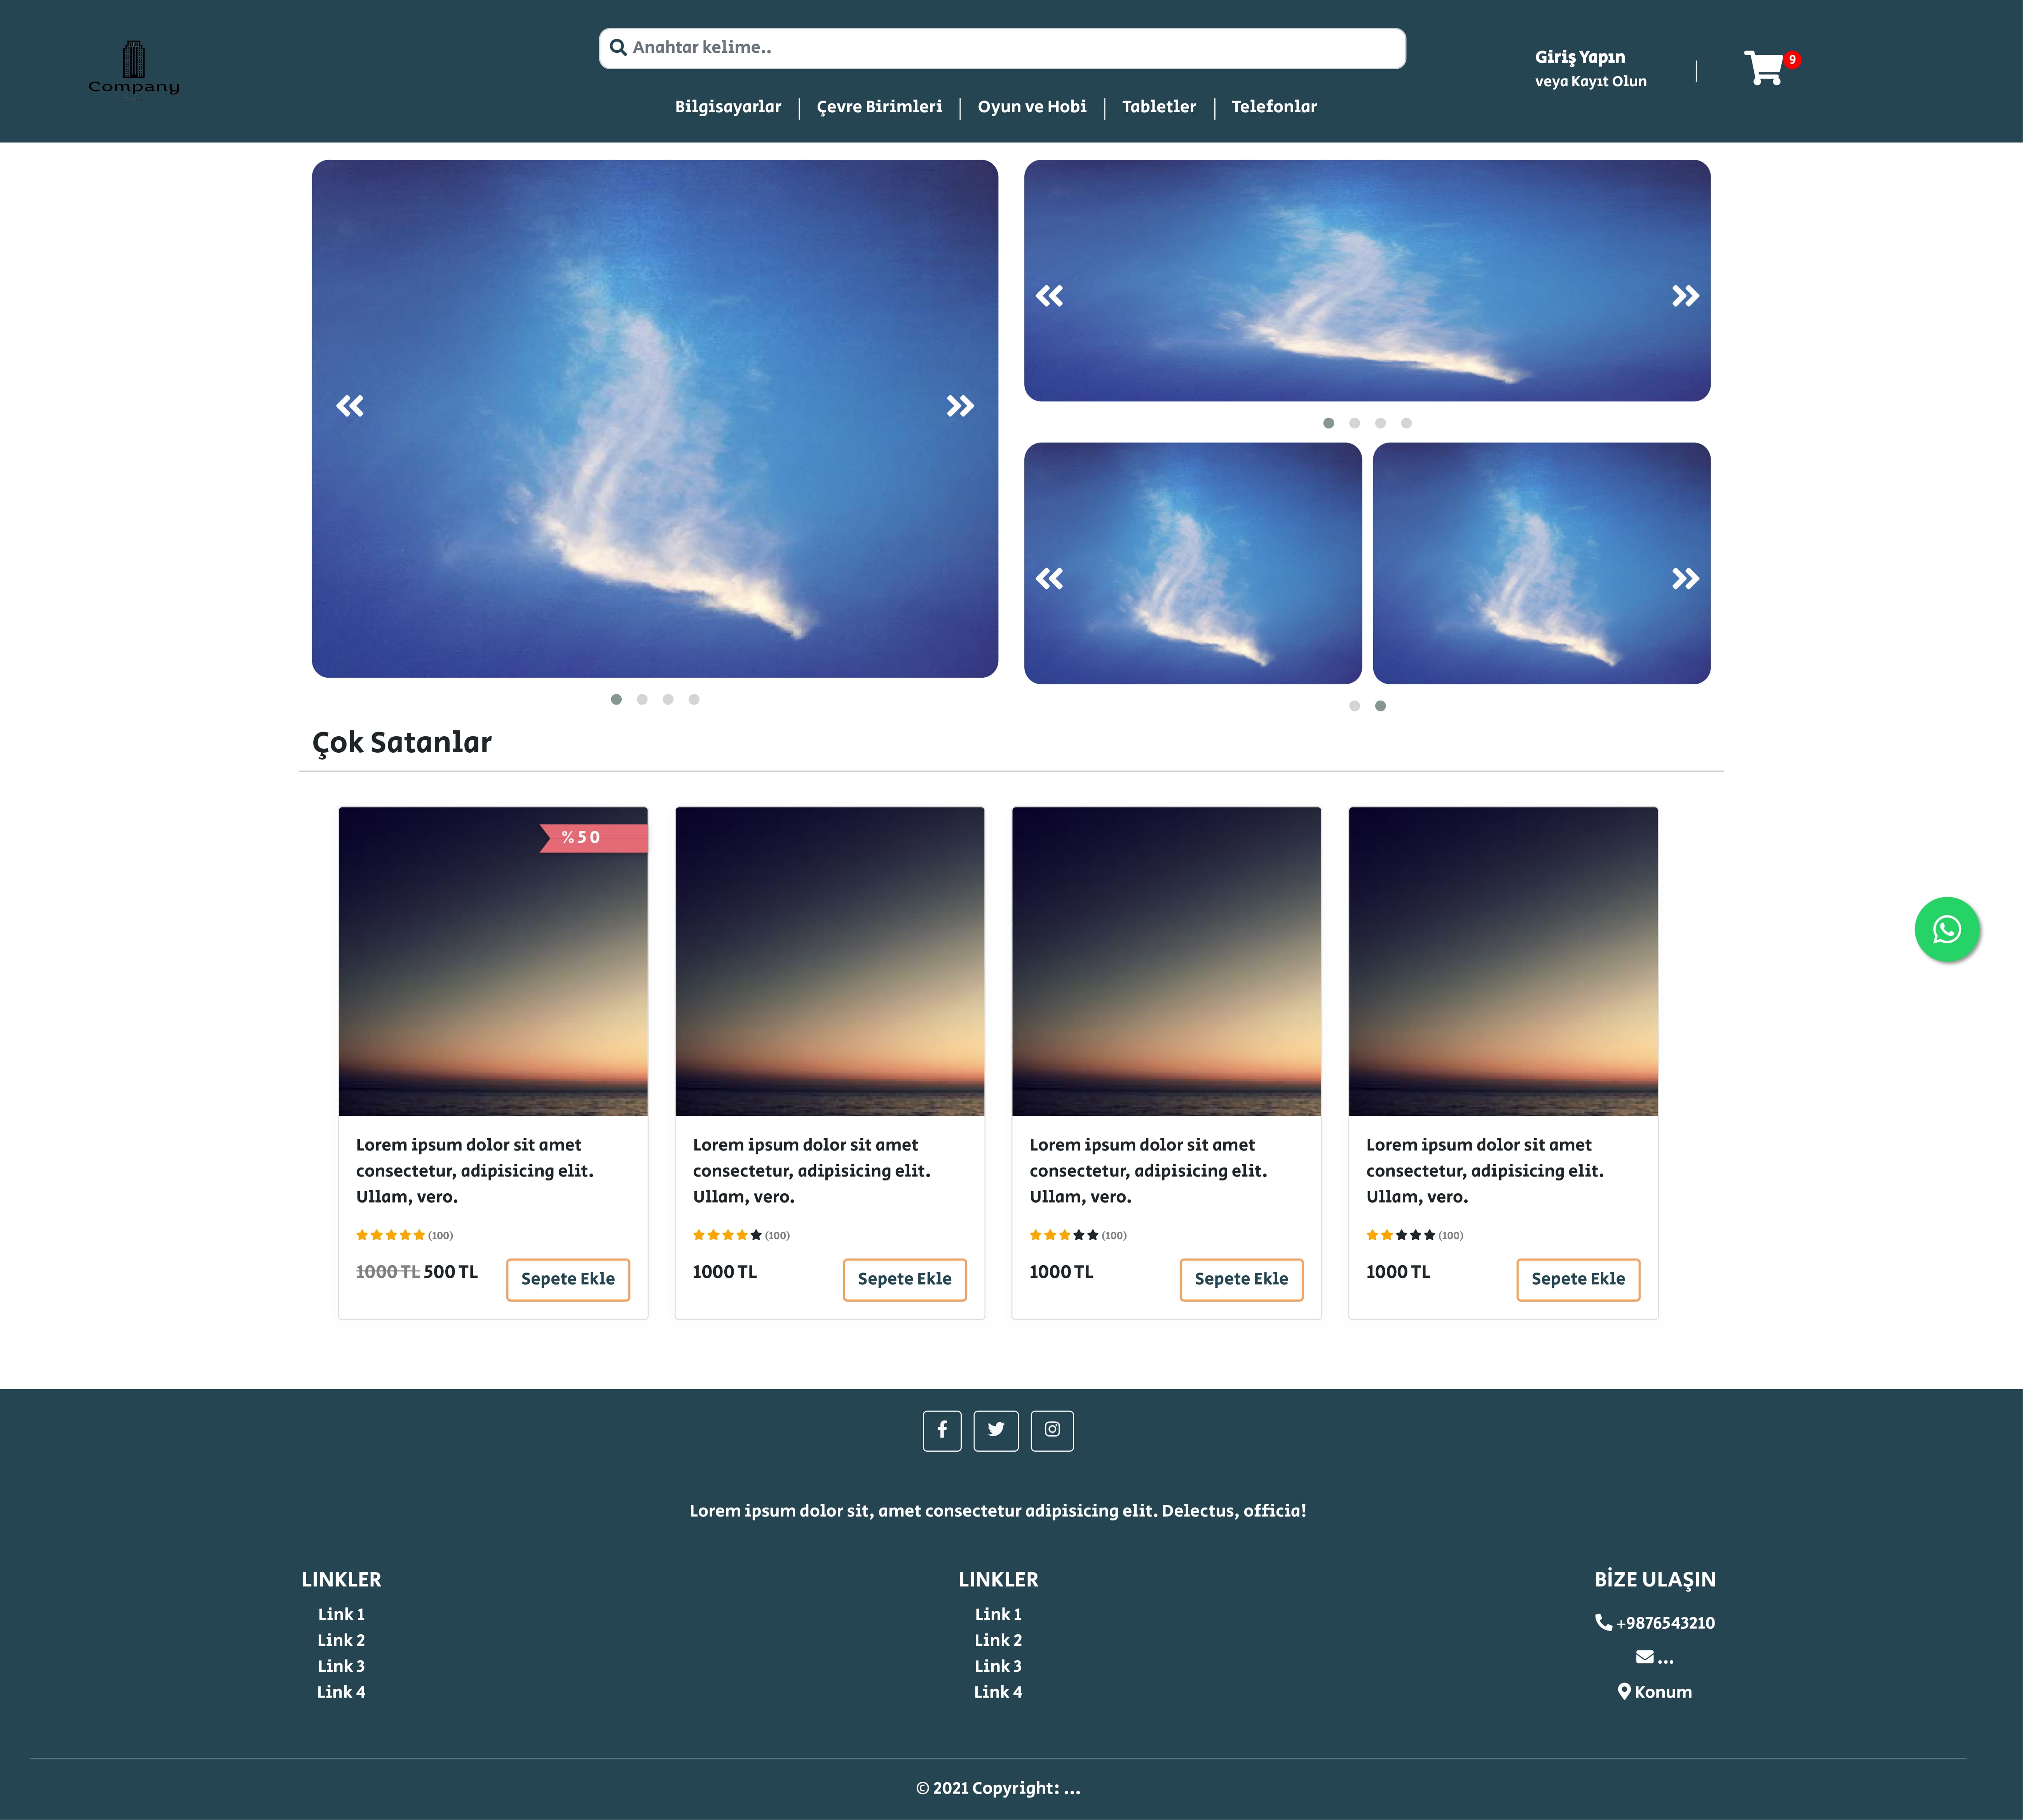
Task: Open the Tabletler category
Action: point(1159,106)
